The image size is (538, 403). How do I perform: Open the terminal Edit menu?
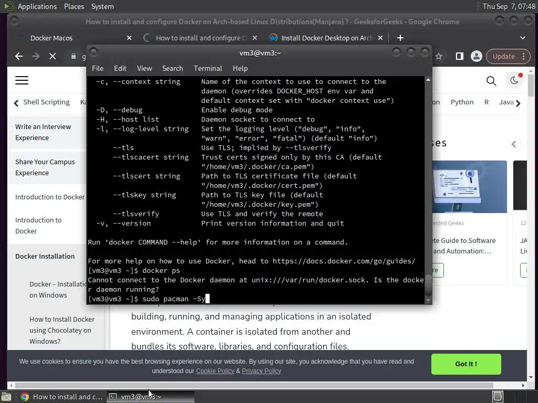coord(120,68)
